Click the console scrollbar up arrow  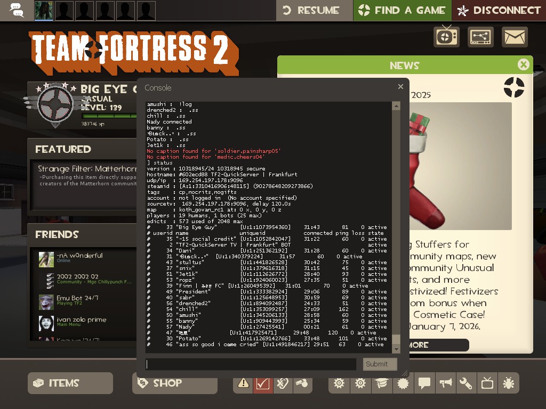pyautogui.click(x=396, y=106)
